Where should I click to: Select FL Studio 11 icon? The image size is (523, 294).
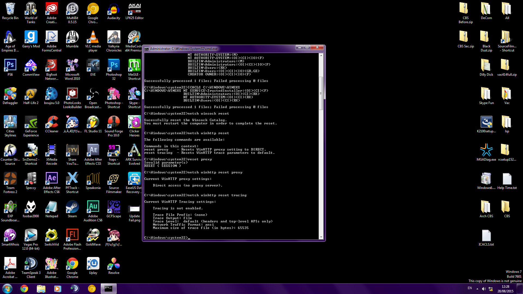(93, 124)
